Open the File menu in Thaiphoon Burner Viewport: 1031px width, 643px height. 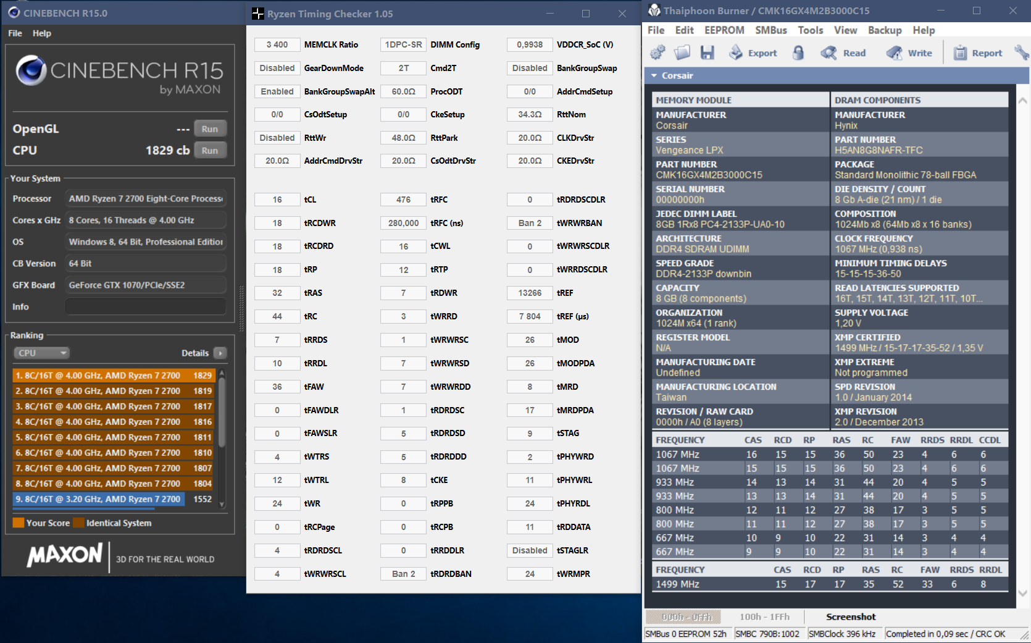pos(656,30)
